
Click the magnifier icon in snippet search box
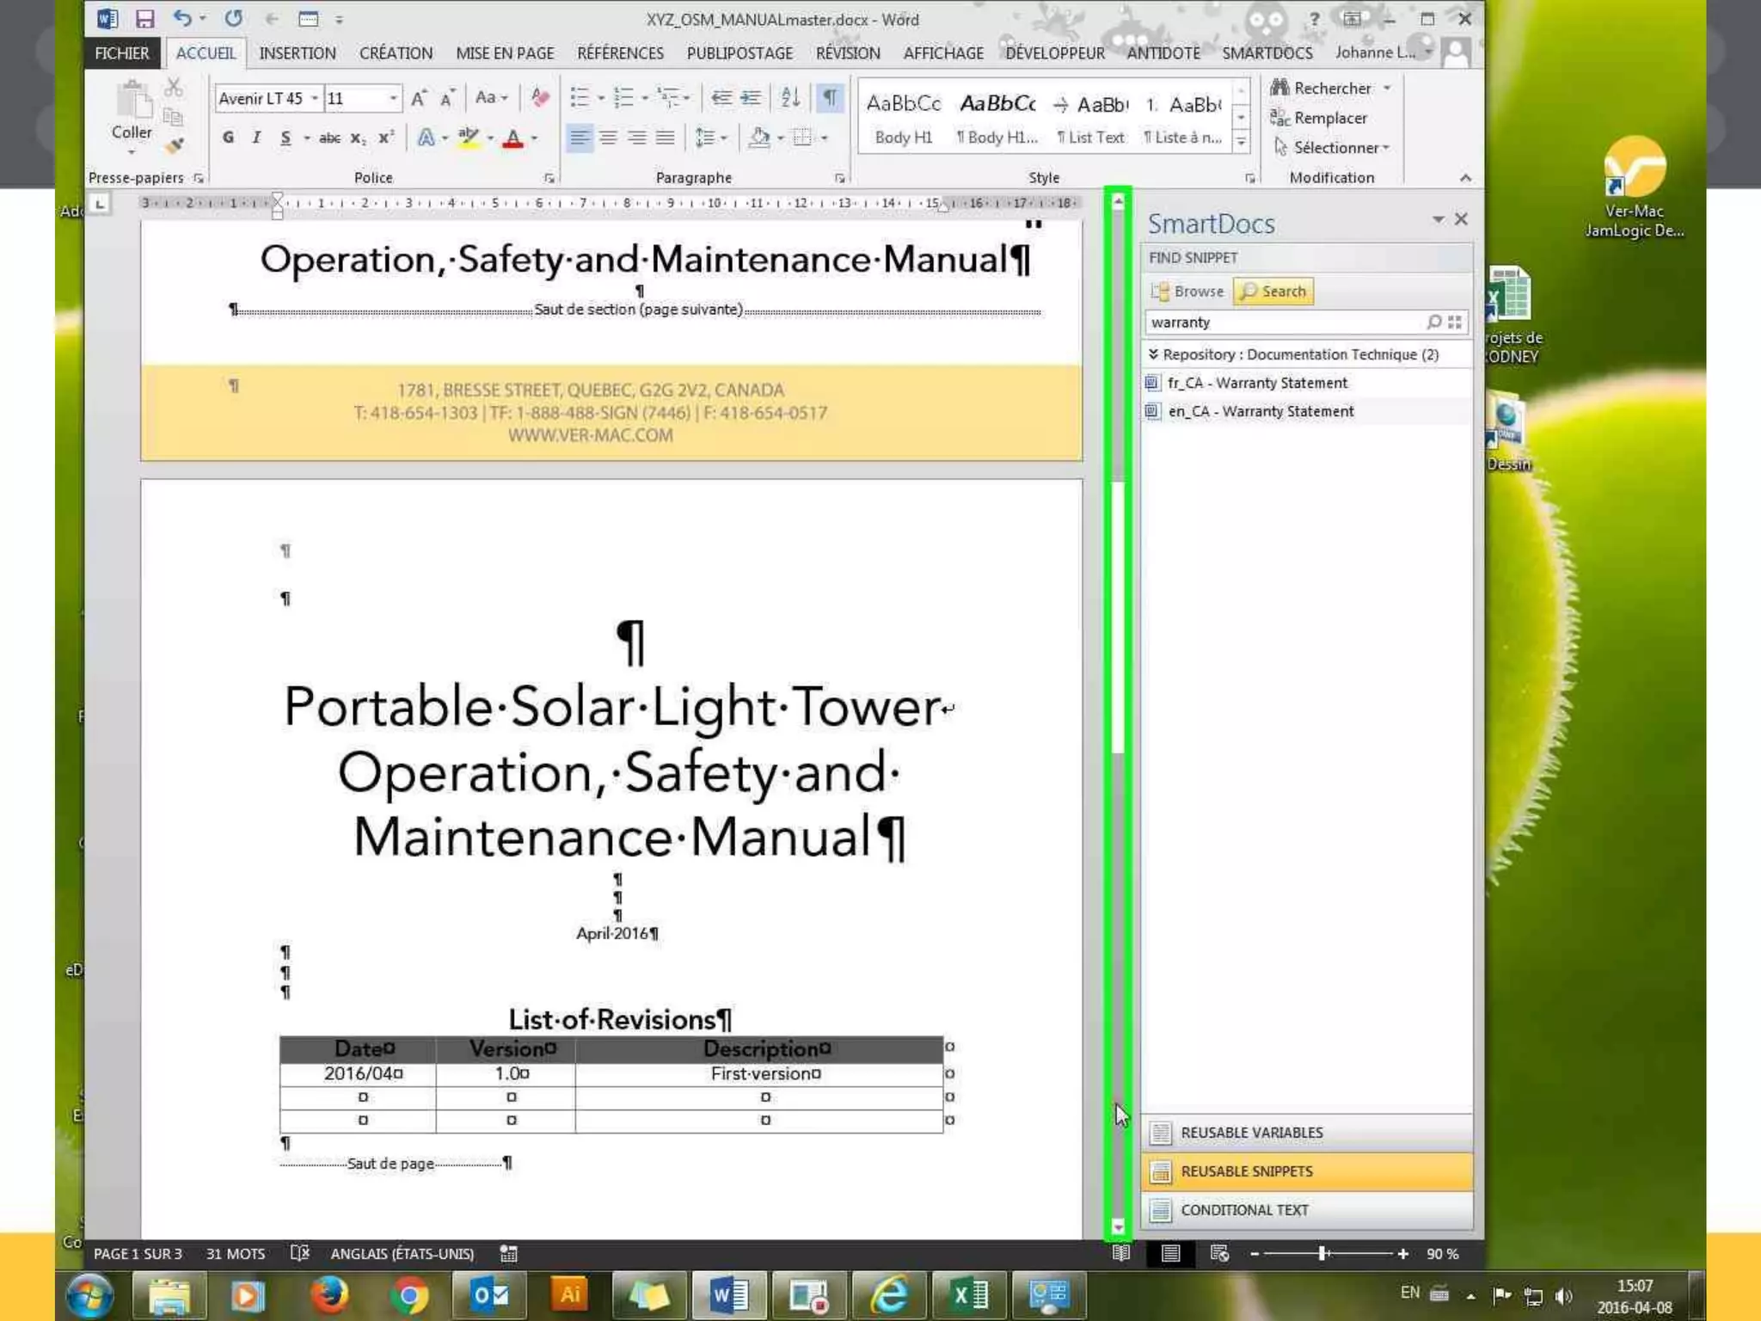[1433, 322]
